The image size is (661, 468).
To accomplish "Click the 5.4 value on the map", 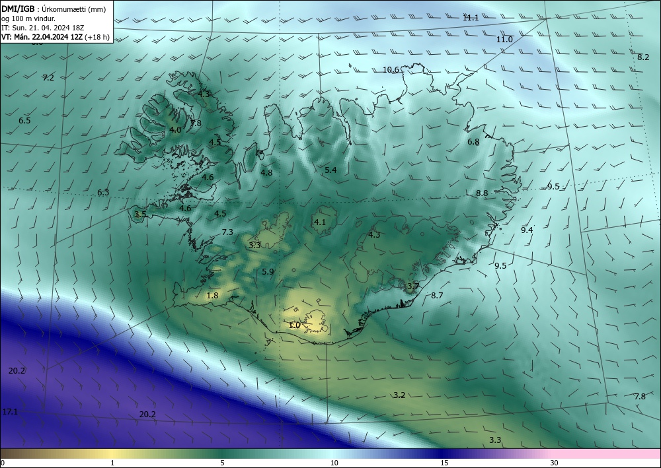I will coord(330,170).
